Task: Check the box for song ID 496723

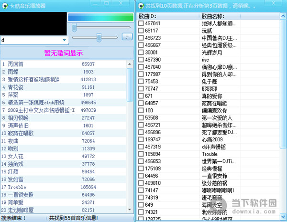Action: [141, 38]
